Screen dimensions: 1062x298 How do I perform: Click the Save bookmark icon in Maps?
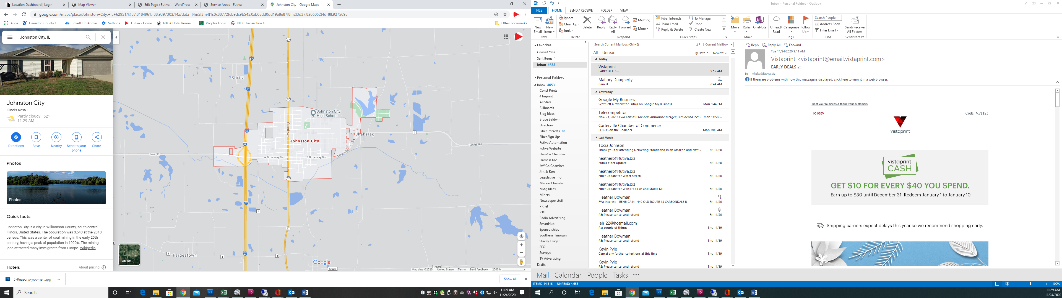(x=36, y=137)
